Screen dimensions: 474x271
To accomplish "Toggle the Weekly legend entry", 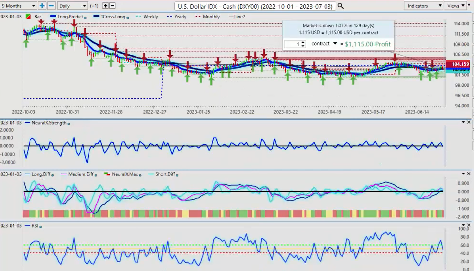I will click(x=150, y=17).
